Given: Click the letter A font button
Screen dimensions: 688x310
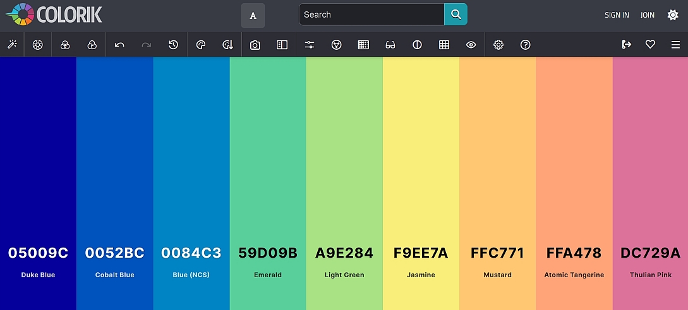Looking at the screenshot, I should pyautogui.click(x=253, y=15).
